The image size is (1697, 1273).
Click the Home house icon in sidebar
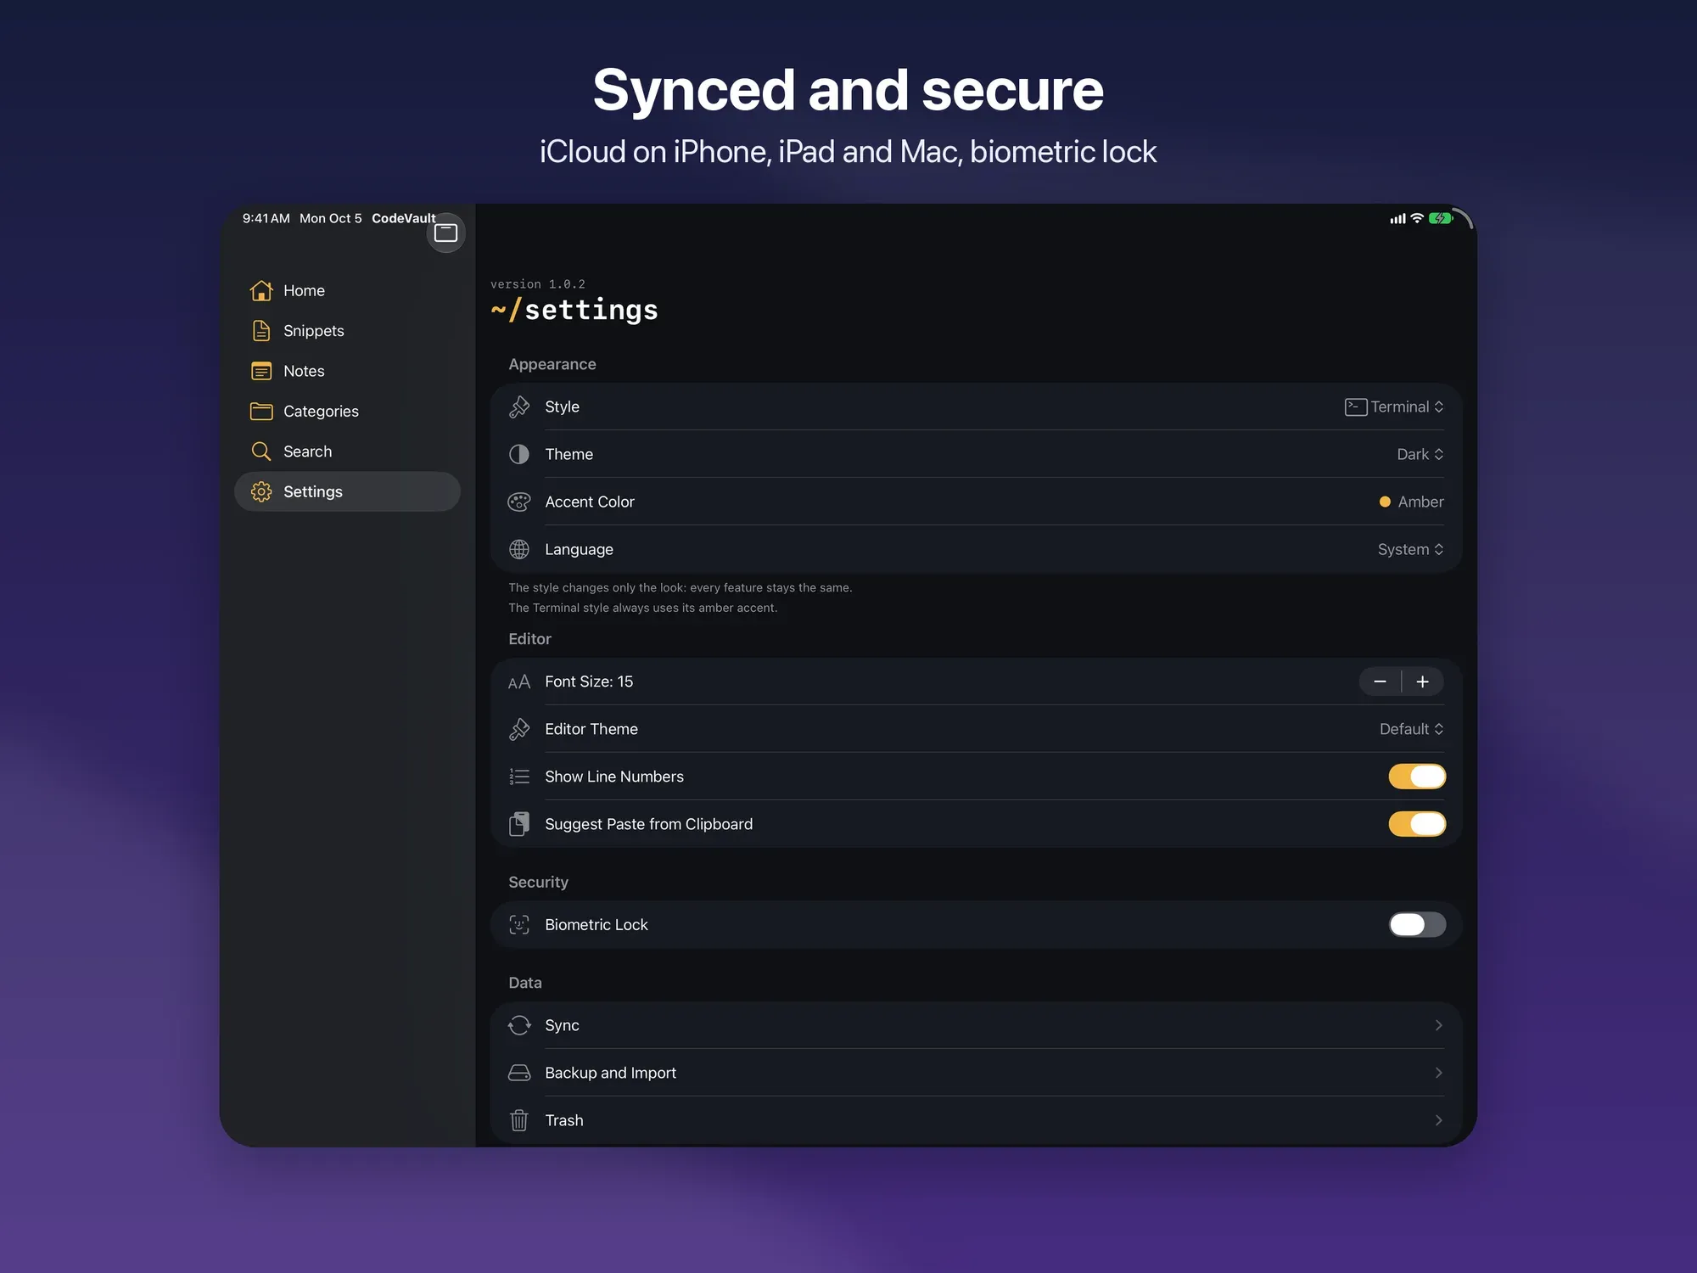coord(261,290)
